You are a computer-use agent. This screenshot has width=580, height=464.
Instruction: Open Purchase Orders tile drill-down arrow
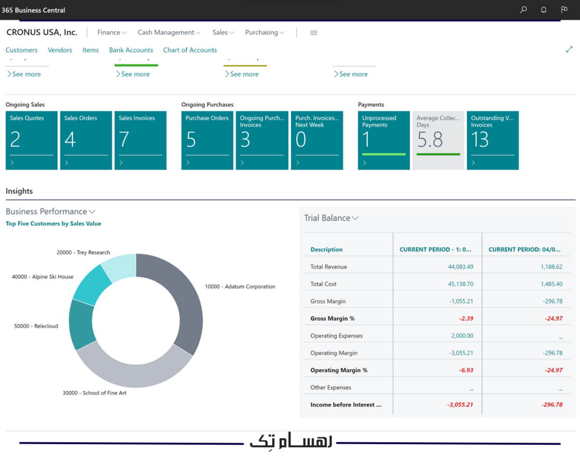click(188, 163)
